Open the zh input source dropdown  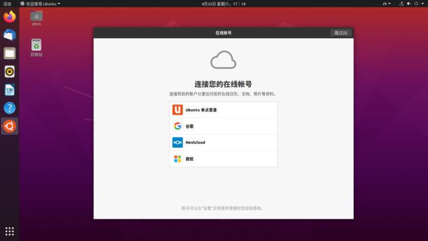point(387,3)
